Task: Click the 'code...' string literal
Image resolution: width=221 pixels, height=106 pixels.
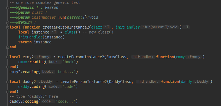Action: coord(66,101)
